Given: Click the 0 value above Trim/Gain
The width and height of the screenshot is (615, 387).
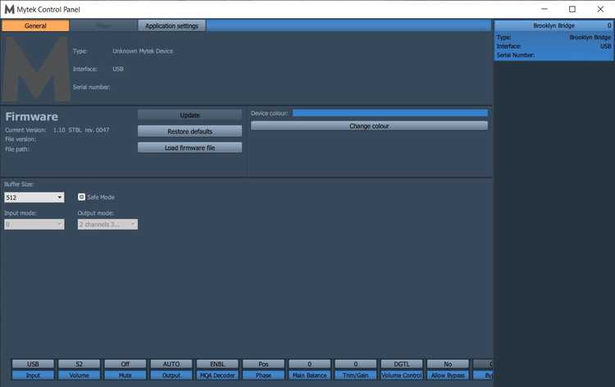Looking at the screenshot, I should click(356, 364).
